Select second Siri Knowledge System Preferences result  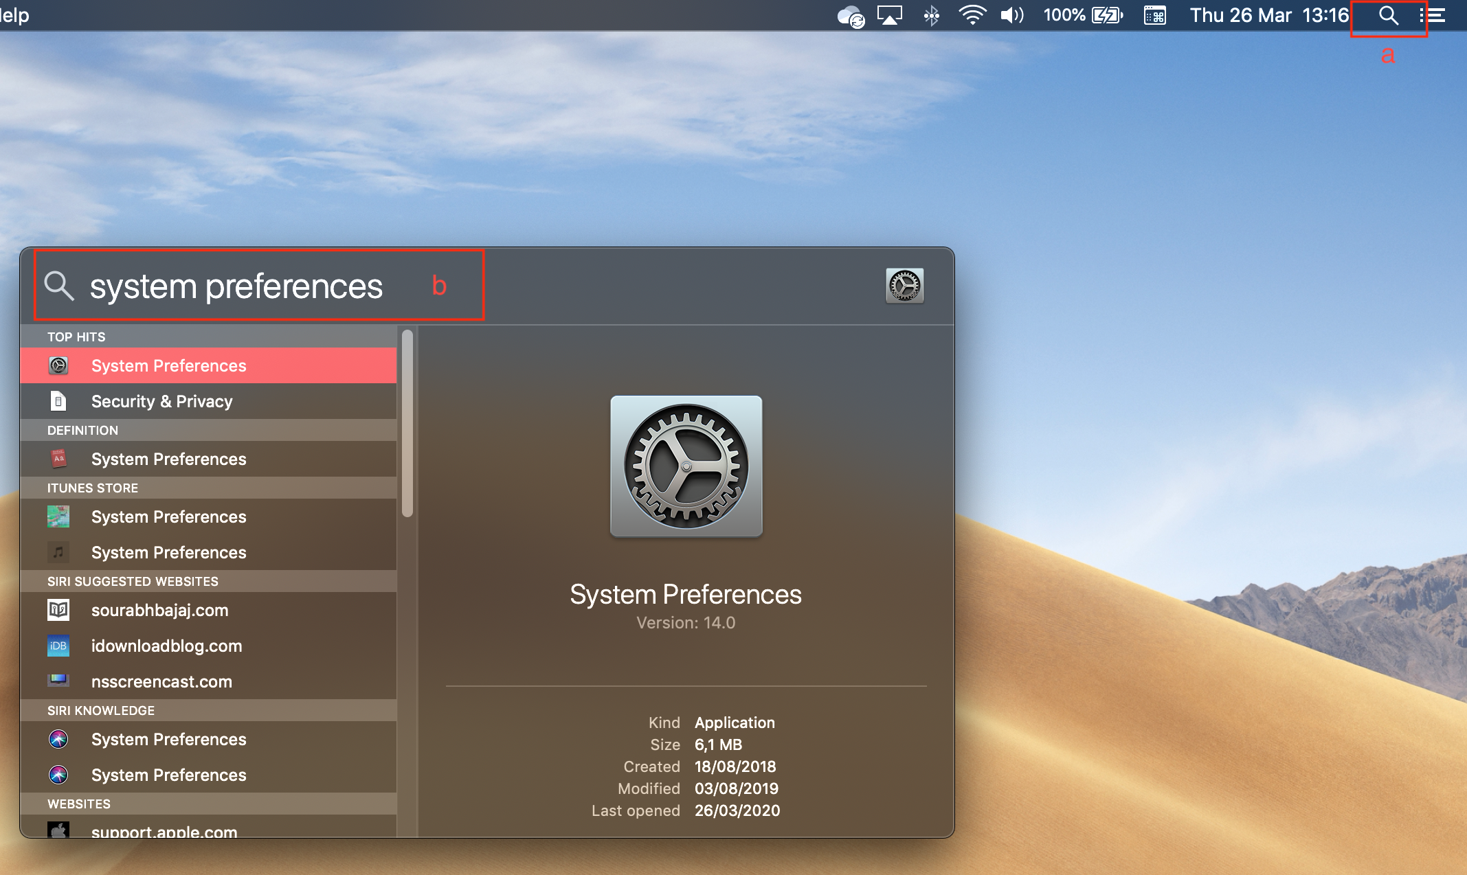(208, 775)
